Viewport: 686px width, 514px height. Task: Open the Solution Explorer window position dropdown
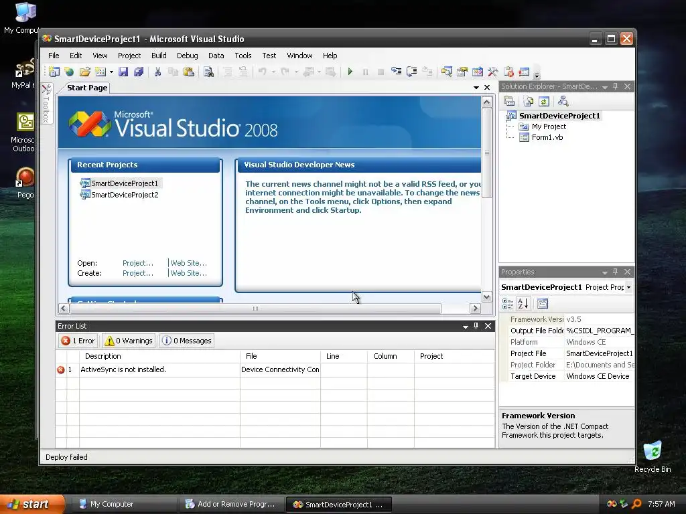[605, 87]
